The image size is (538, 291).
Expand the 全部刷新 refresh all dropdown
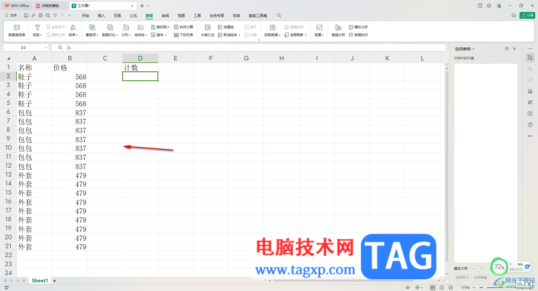306,35
